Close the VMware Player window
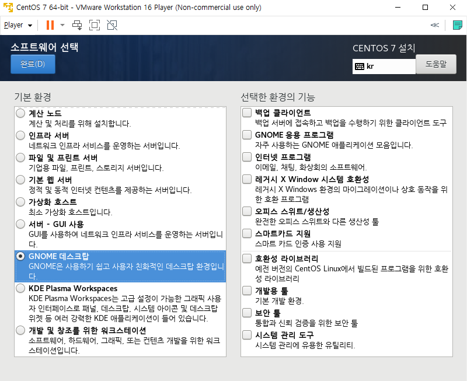The height and width of the screenshot is (381, 467). (453, 7)
